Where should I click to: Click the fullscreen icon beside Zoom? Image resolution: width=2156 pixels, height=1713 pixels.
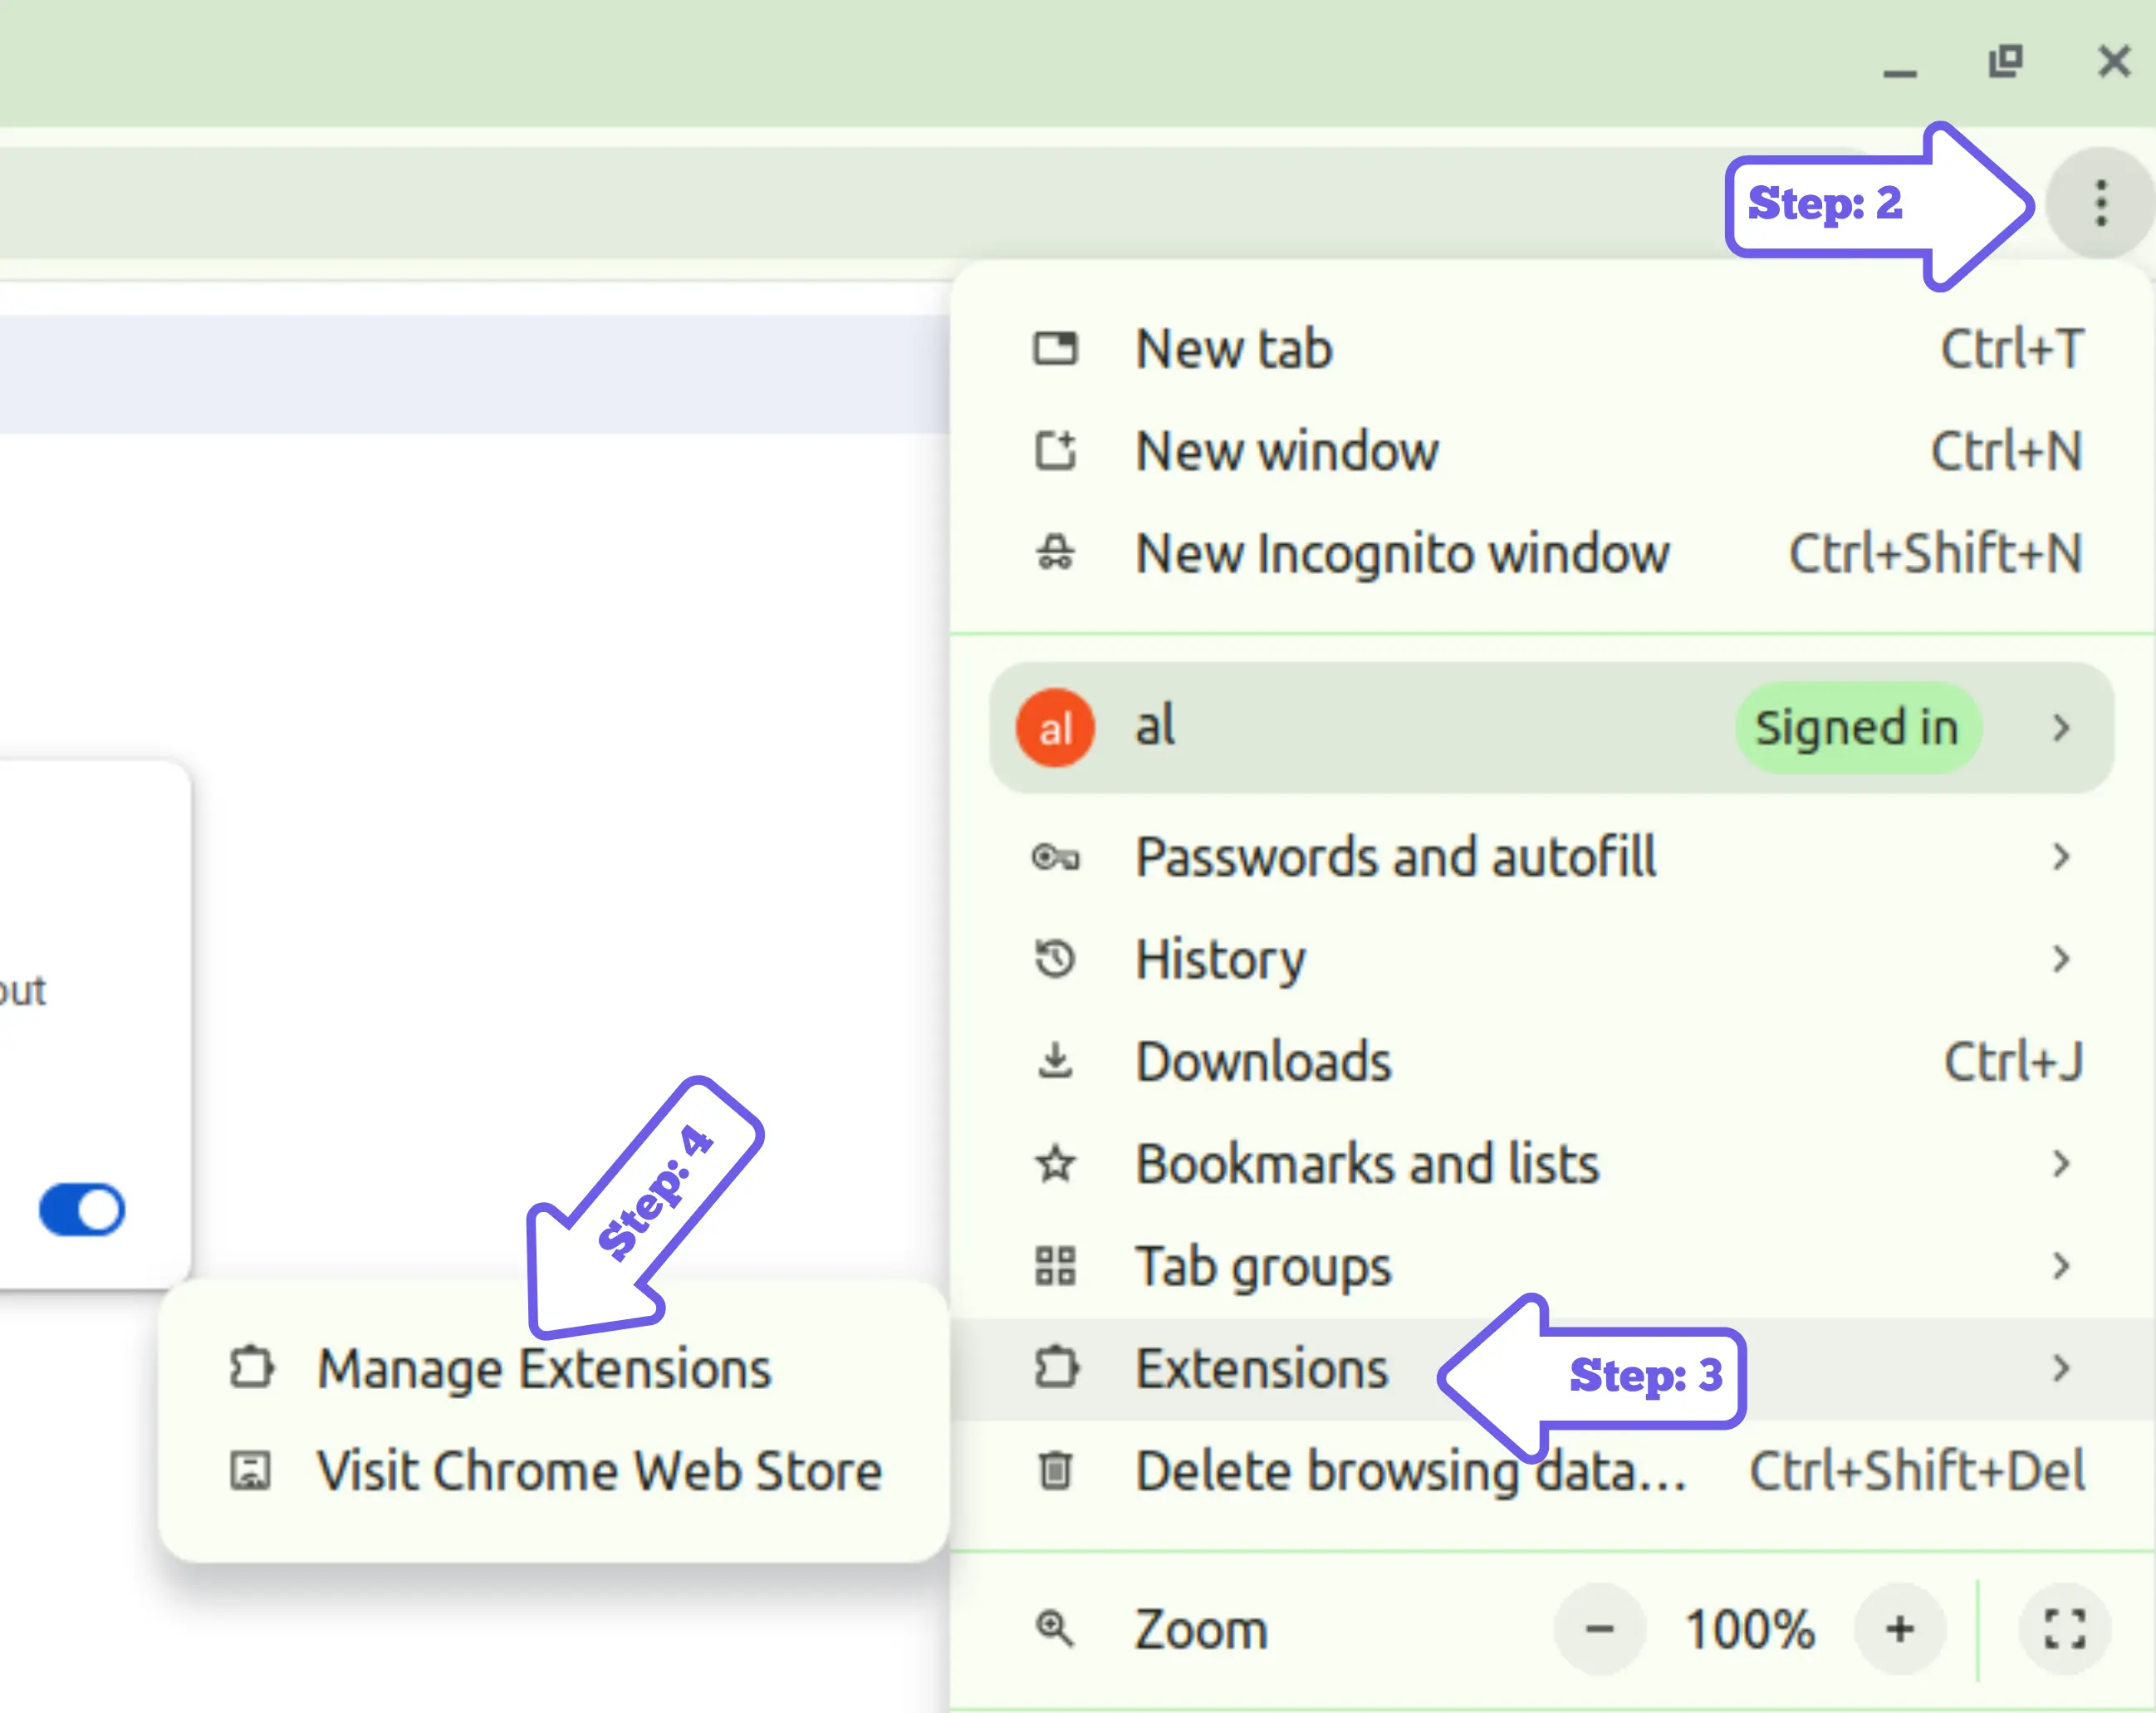pos(2064,1628)
